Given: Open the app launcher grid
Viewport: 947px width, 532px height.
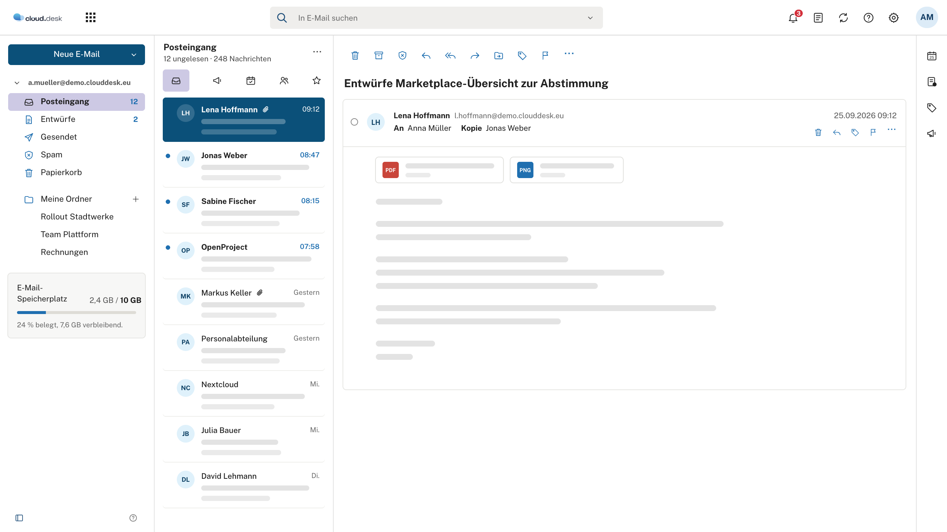Looking at the screenshot, I should click(91, 17).
